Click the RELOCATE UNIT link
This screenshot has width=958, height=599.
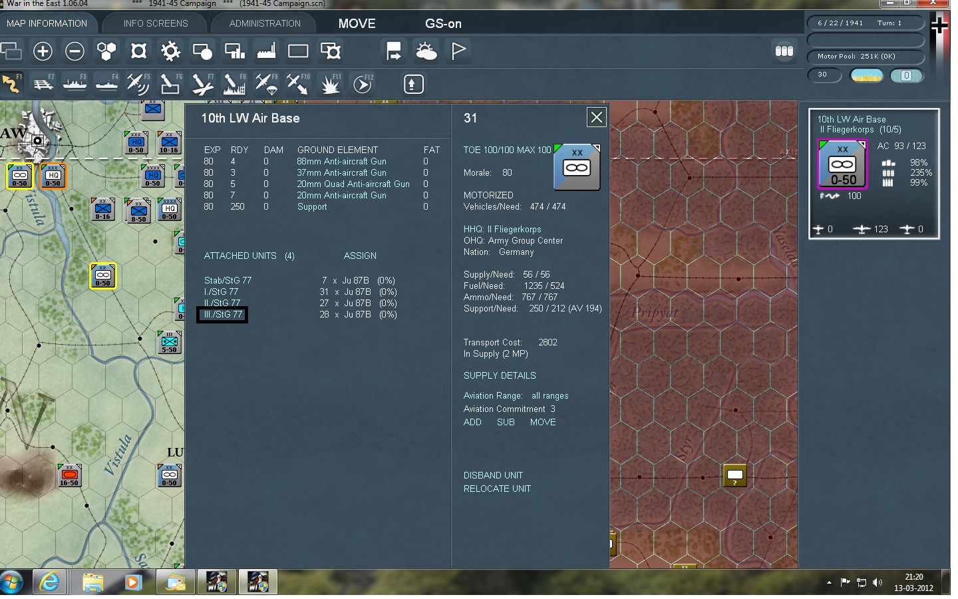497,489
